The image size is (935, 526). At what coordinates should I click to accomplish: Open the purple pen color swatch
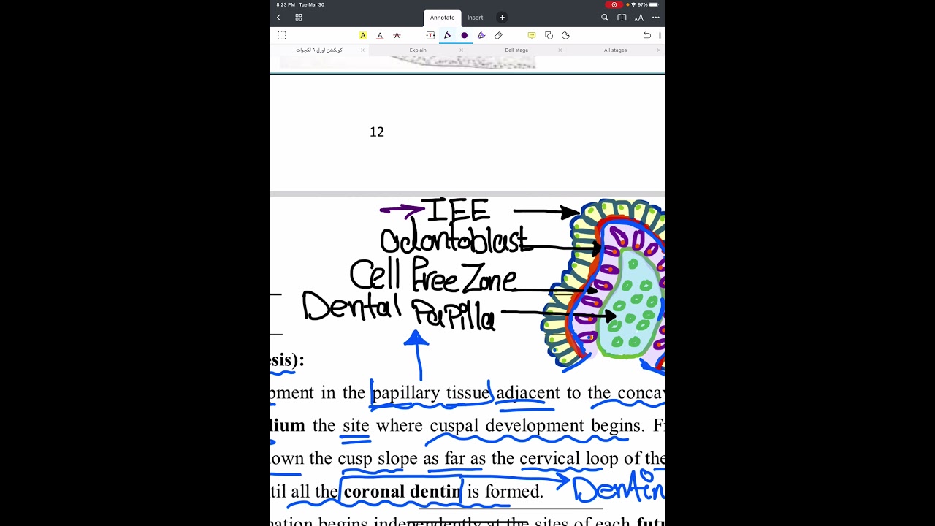(x=464, y=35)
